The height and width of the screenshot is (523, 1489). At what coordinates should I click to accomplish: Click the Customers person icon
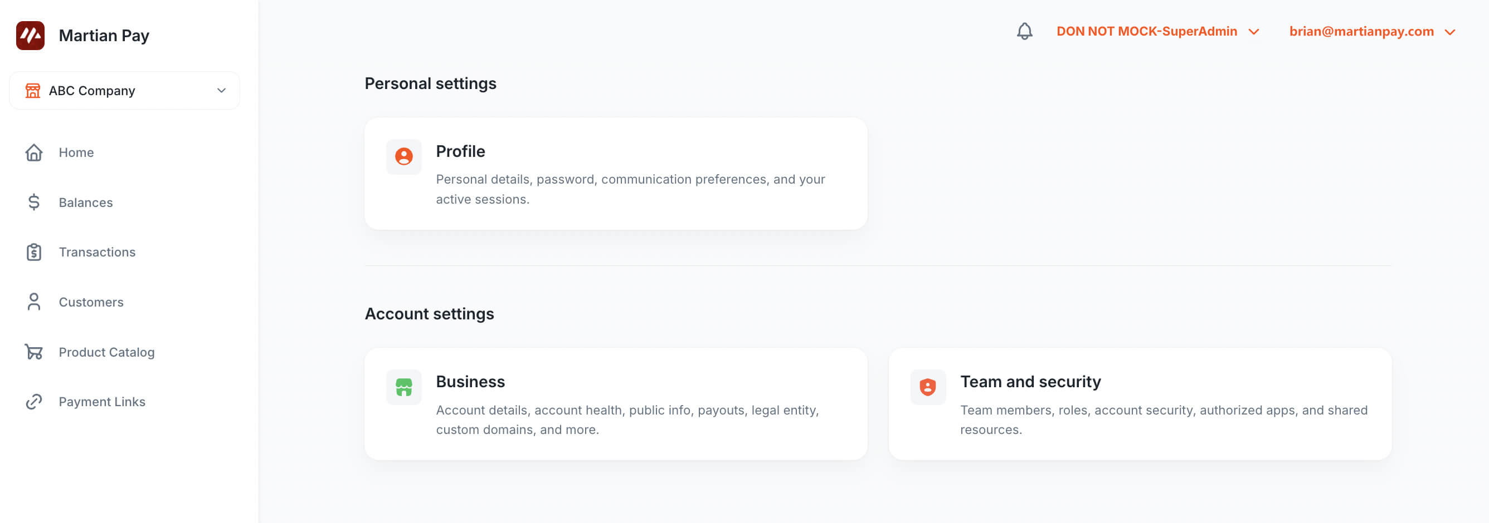click(x=34, y=302)
